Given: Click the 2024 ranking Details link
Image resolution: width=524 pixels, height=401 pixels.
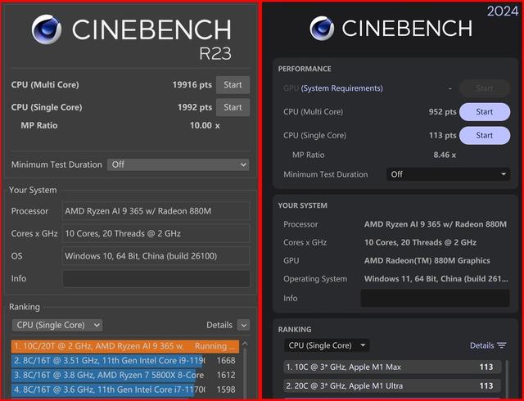Looking at the screenshot, I should tap(481, 345).
